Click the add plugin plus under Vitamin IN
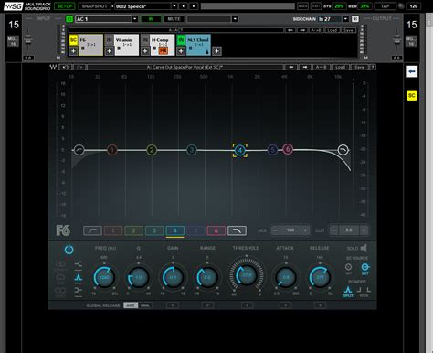 point(109,51)
